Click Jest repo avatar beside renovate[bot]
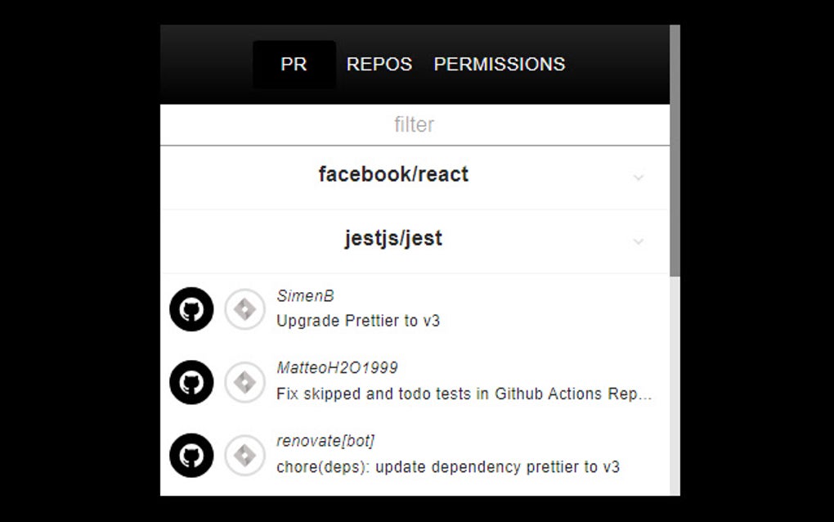 point(245,456)
